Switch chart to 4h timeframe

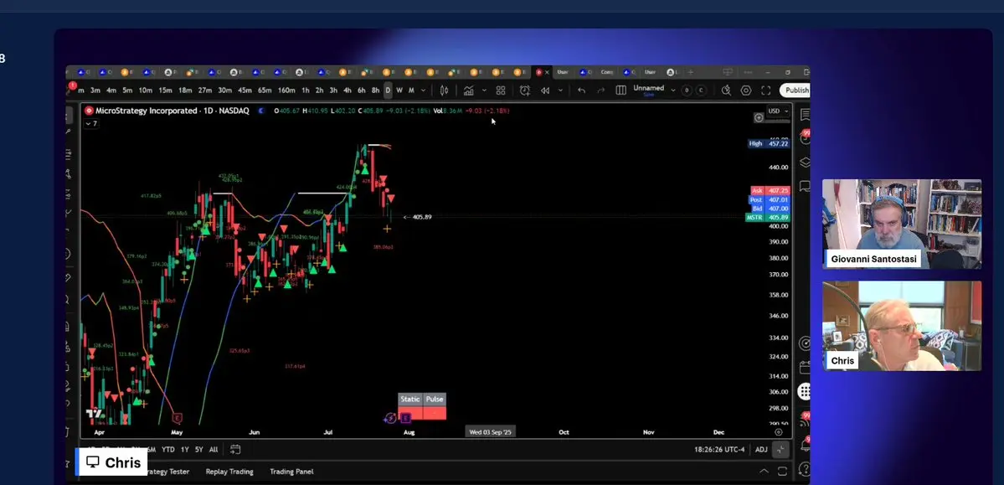tap(347, 90)
